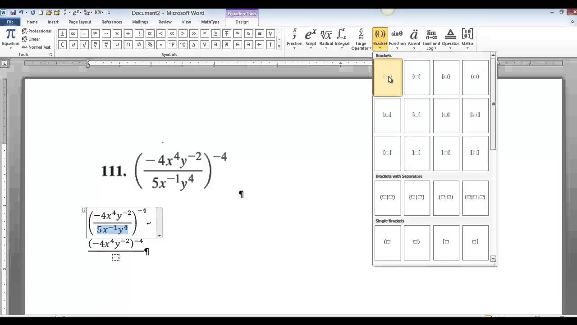Insert the intersection symbol
Image resolution: width=577 pixels, height=325 pixels.
128,44
